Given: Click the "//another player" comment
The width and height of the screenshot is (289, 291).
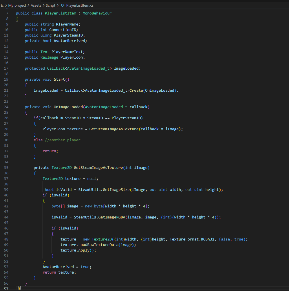Looking at the screenshot, I should coord(63,140).
